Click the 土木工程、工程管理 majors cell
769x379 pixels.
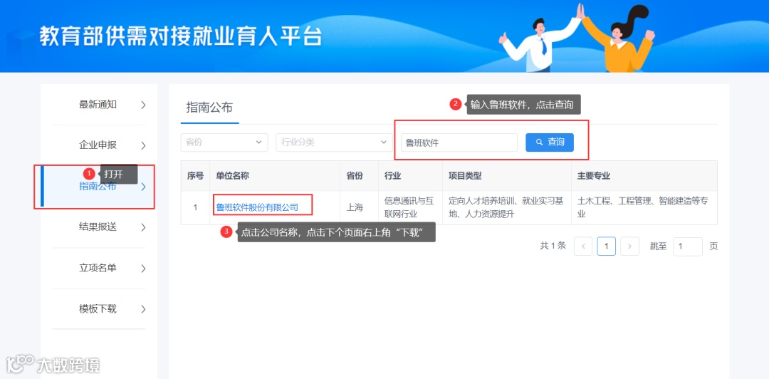644,207
